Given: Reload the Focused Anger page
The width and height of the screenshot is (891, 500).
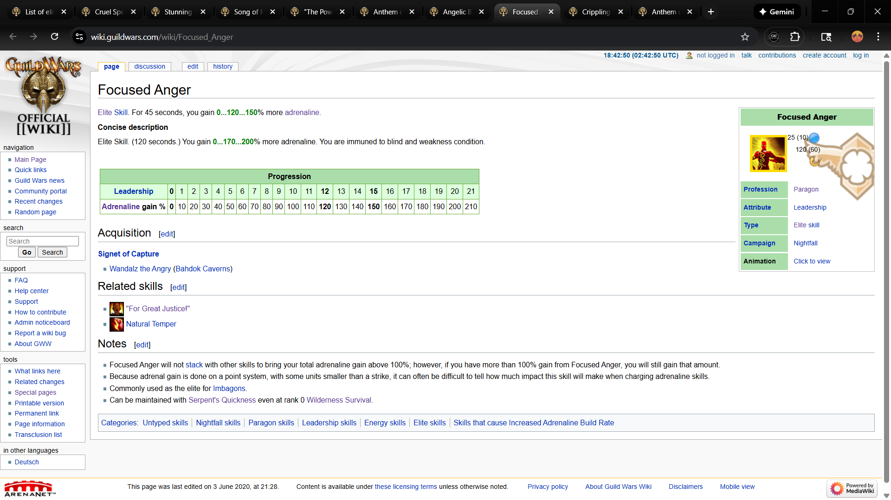Looking at the screenshot, I should pyautogui.click(x=54, y=37).
